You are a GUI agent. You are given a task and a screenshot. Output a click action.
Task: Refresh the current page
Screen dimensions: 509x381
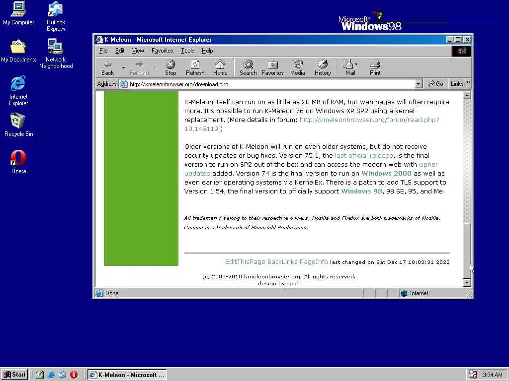point(195,67)
